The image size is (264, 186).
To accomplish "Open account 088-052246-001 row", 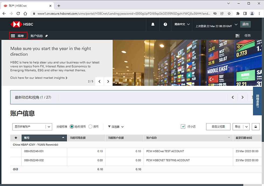I will point(34,151).
